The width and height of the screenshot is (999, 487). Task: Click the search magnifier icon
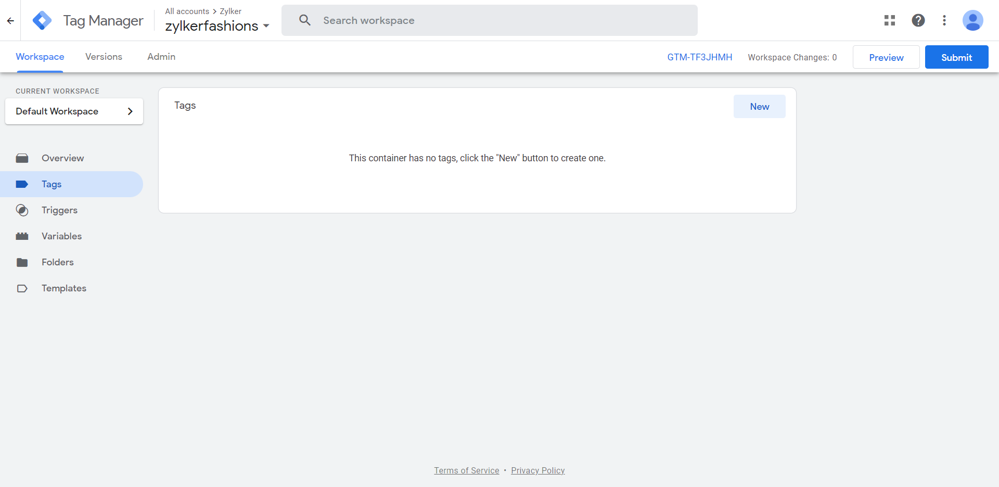click(305, 20)
